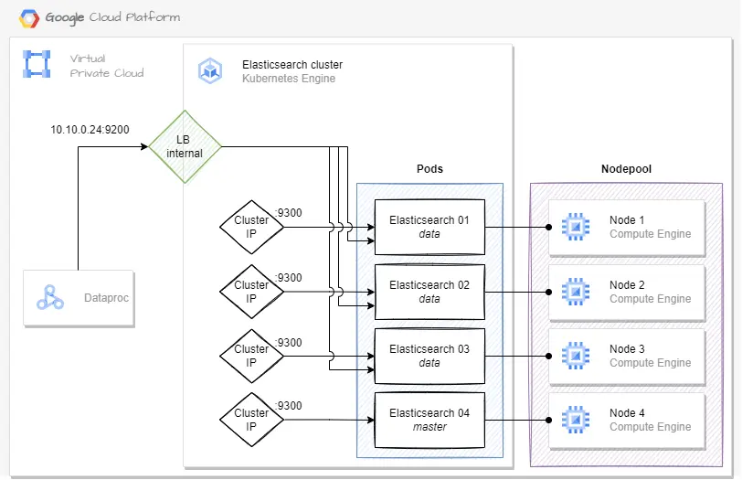Screen dimensions: 742x480
Task: Click the :9300 port label beside Elasticsearch 01
Action: coord(288,213)
